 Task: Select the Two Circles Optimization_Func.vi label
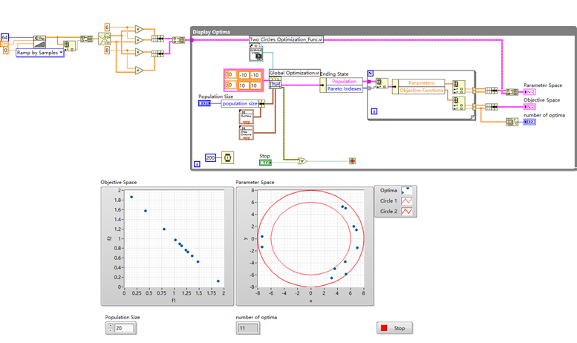287,39
